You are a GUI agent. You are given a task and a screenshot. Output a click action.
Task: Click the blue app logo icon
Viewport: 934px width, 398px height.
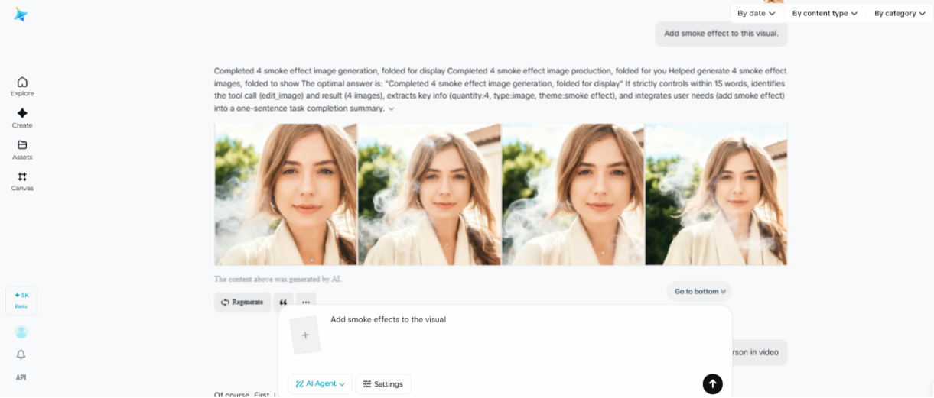click(21, 14)
